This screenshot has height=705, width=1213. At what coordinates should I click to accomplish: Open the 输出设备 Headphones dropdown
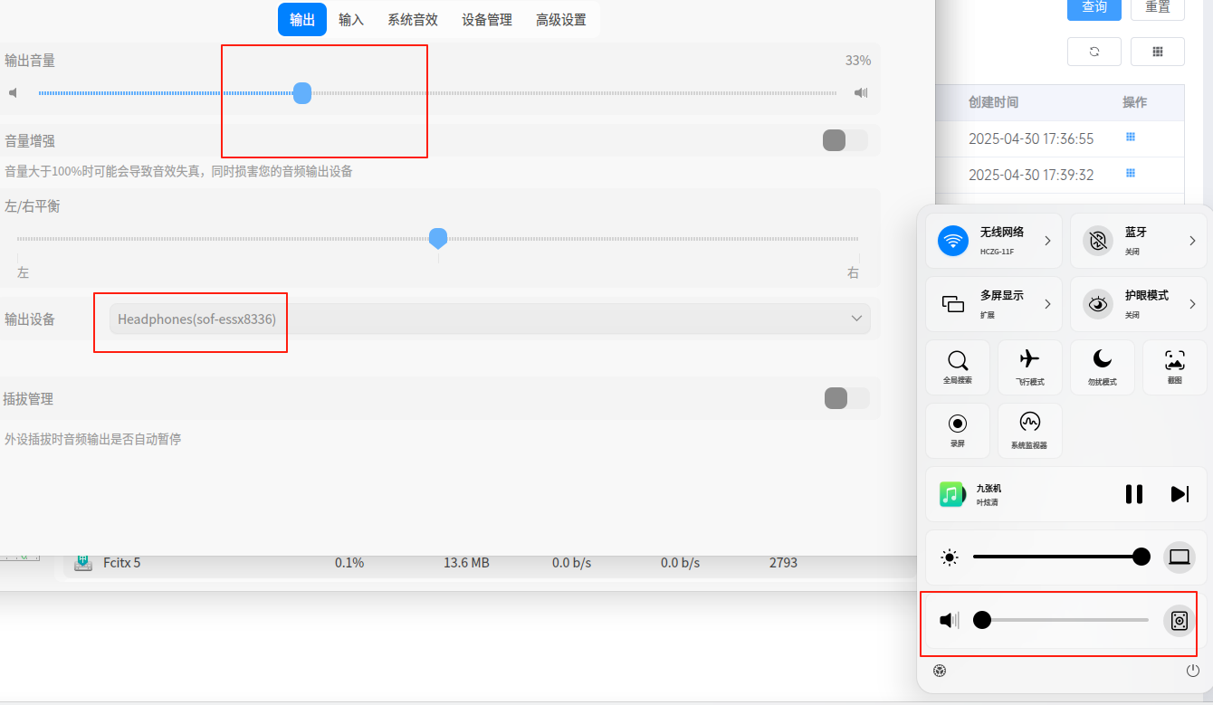490,319
